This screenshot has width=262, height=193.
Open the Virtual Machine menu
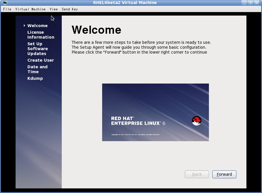click(30, 9)
